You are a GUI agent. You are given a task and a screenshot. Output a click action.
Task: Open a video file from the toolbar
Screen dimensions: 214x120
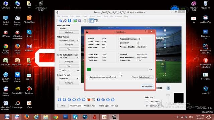point(60,21)
